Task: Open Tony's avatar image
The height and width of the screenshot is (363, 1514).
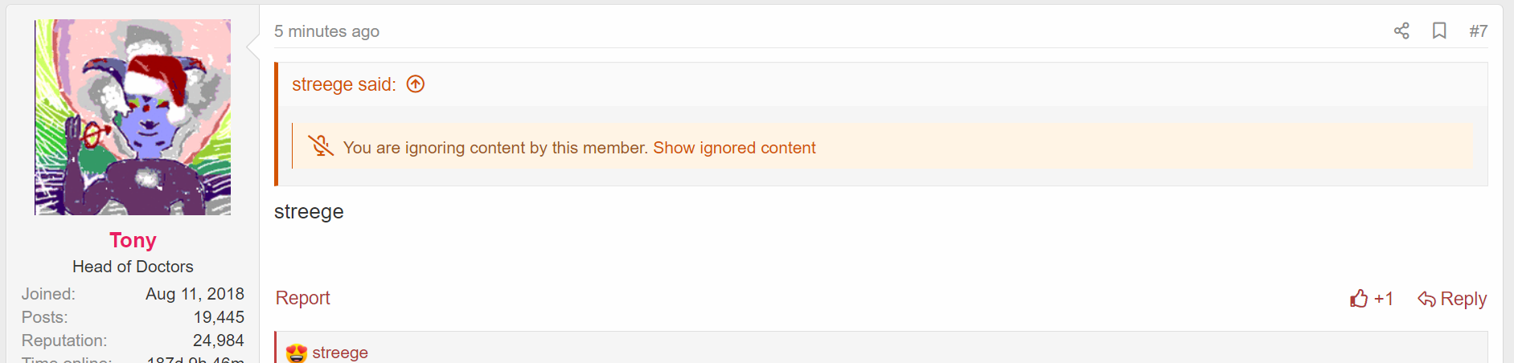Action: click(133, 117)
